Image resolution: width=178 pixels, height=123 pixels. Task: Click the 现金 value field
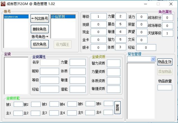[x=99, y=32]
